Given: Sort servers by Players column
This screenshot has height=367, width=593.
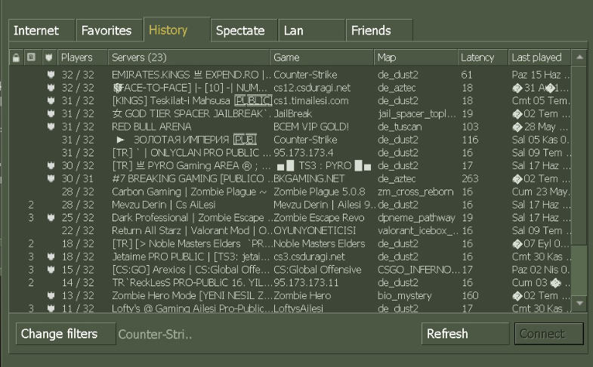Looking at the screenshot, I should coord(82,57).
